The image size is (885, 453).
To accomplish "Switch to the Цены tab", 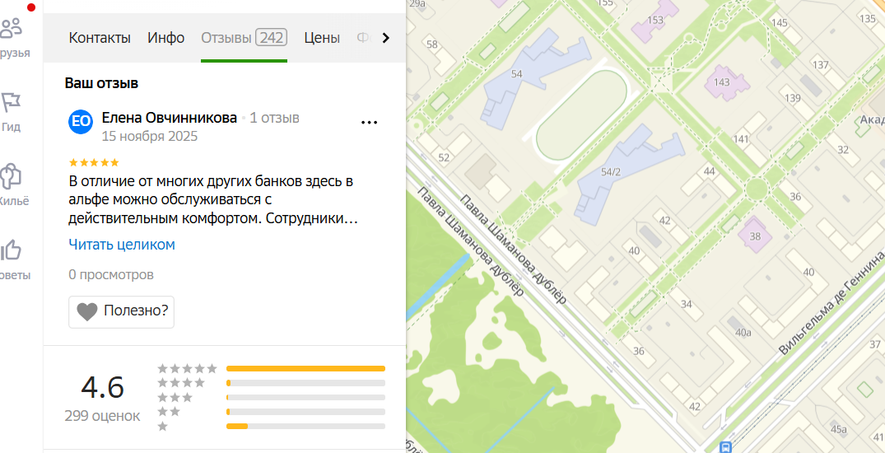I will pos(322,39).
